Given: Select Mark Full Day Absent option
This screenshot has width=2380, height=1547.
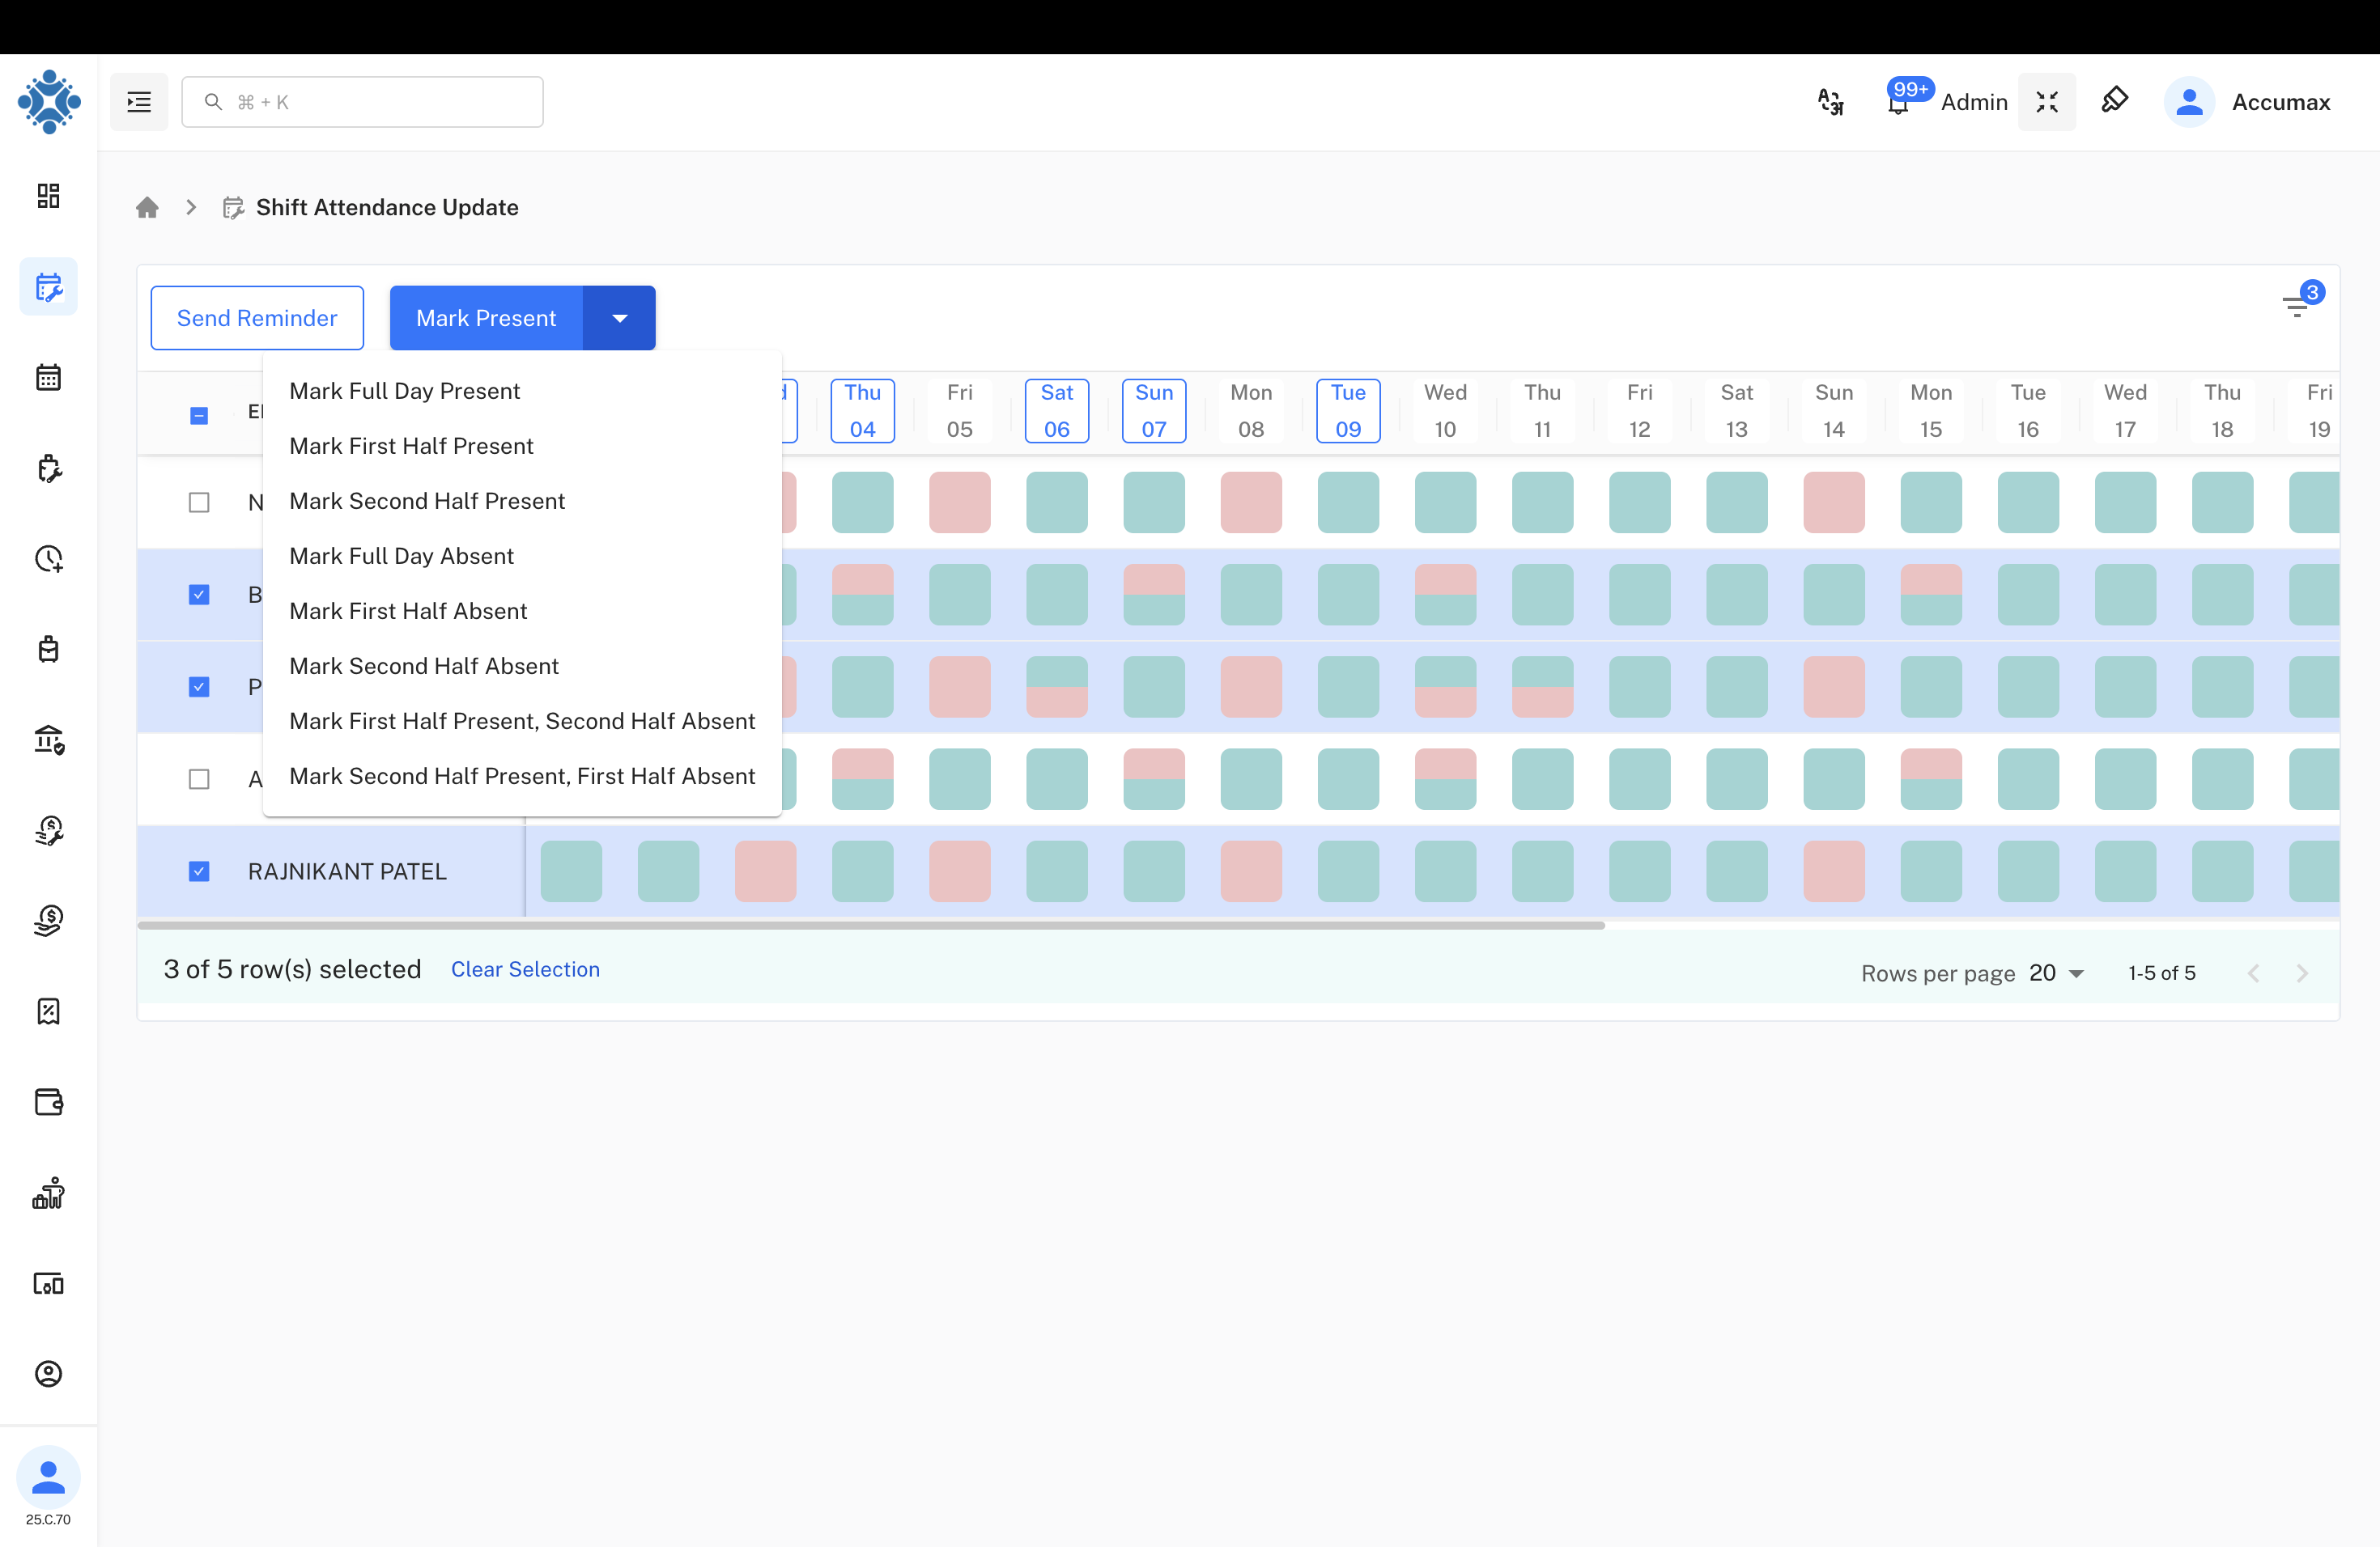Looking at the screenshot, I should point(401,556).
